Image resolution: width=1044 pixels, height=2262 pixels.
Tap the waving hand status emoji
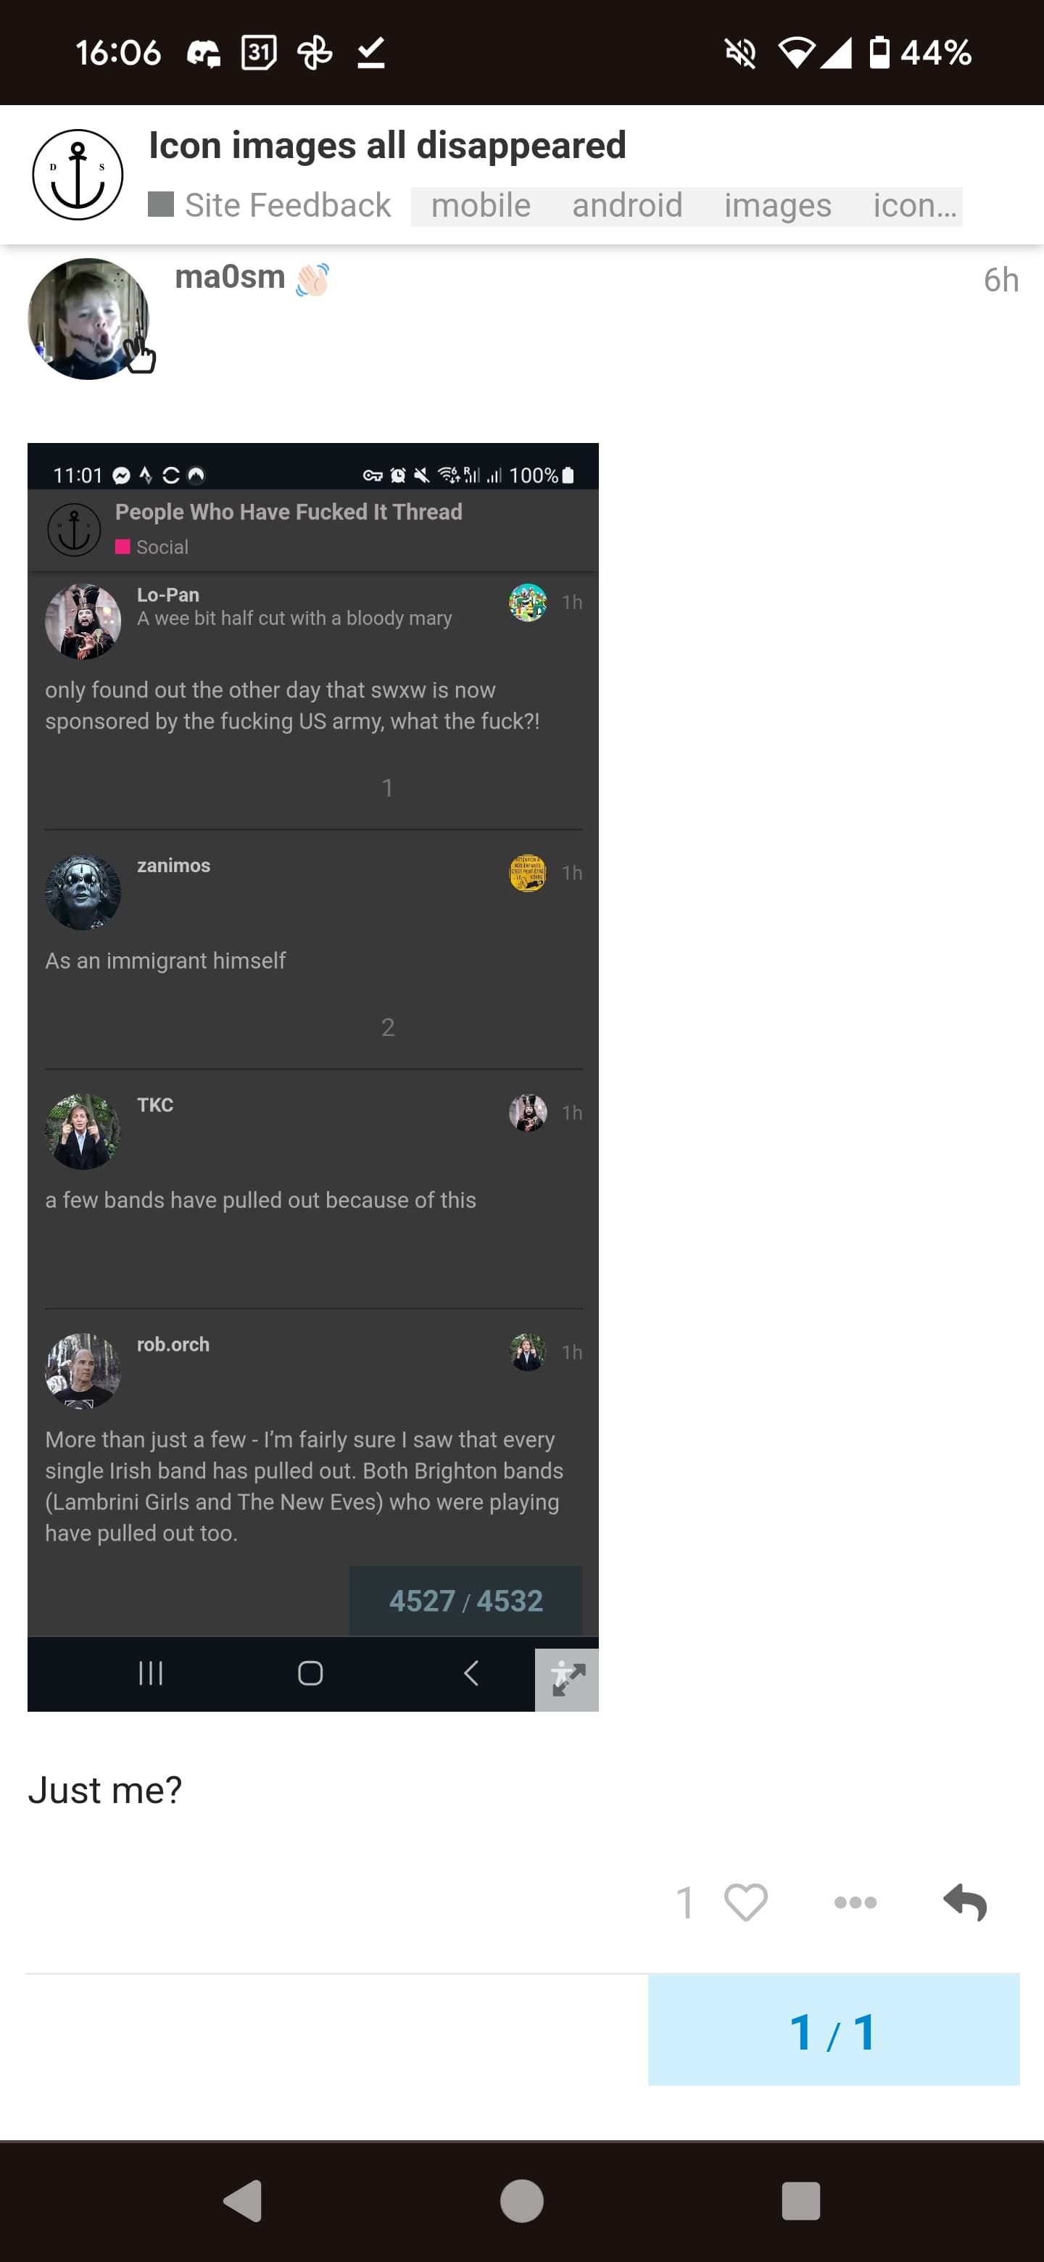point(312,279)
